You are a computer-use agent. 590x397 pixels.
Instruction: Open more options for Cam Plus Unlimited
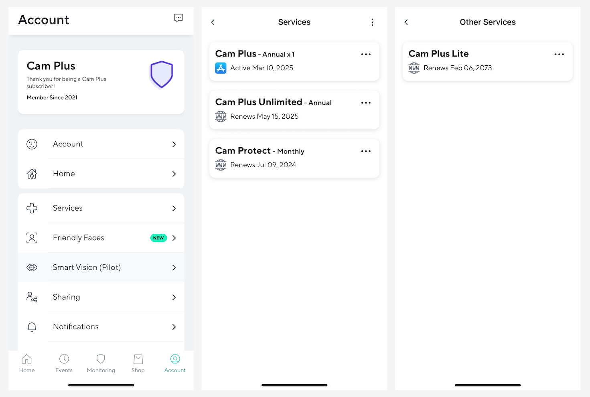(x=366, y=103)
